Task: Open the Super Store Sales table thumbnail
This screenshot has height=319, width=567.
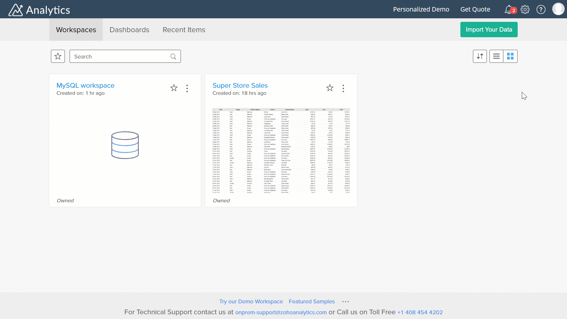Action: pyautogui.click(x=281, y=150)
